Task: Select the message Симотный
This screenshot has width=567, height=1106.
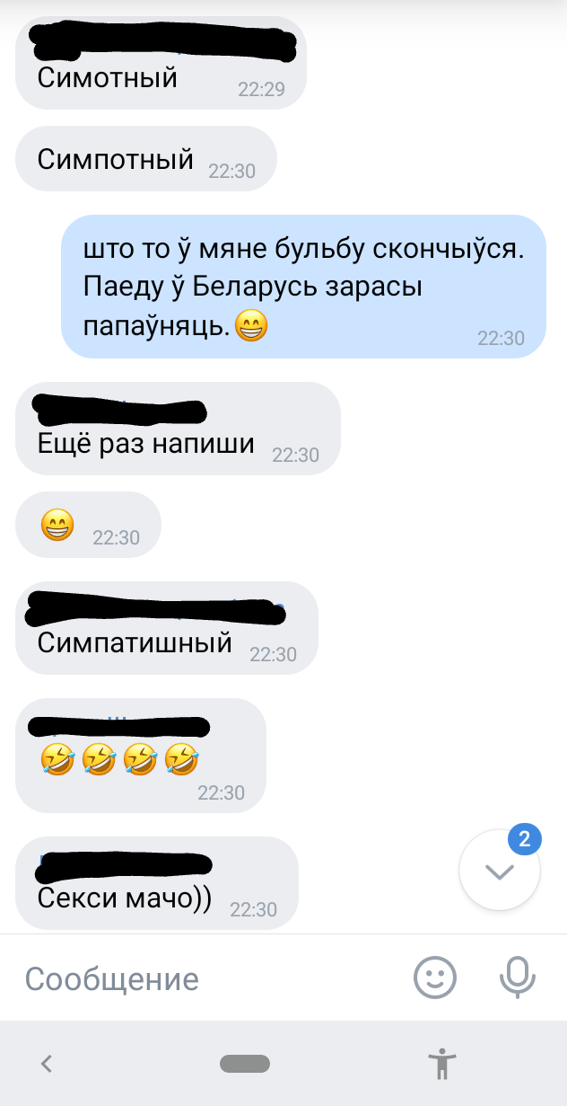Action: pyautogui.click(x=161, y=63)
